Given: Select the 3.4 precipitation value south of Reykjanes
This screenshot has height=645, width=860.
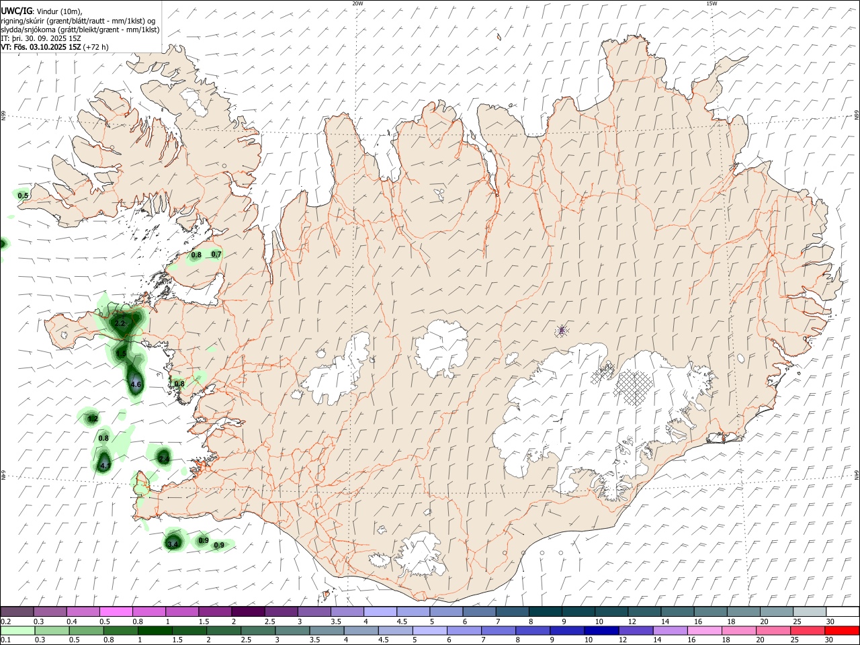Looking at the screenshot, I should click(173, 544).
